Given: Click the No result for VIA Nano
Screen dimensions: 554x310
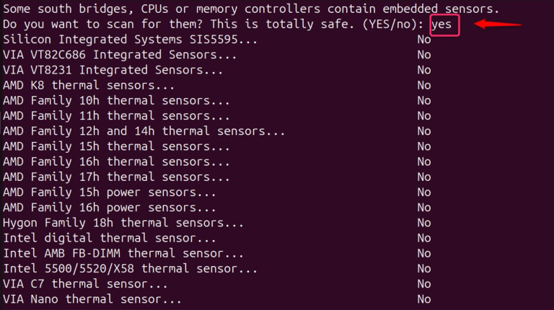Looking at the screenshot, I should (x=423, y=299).
